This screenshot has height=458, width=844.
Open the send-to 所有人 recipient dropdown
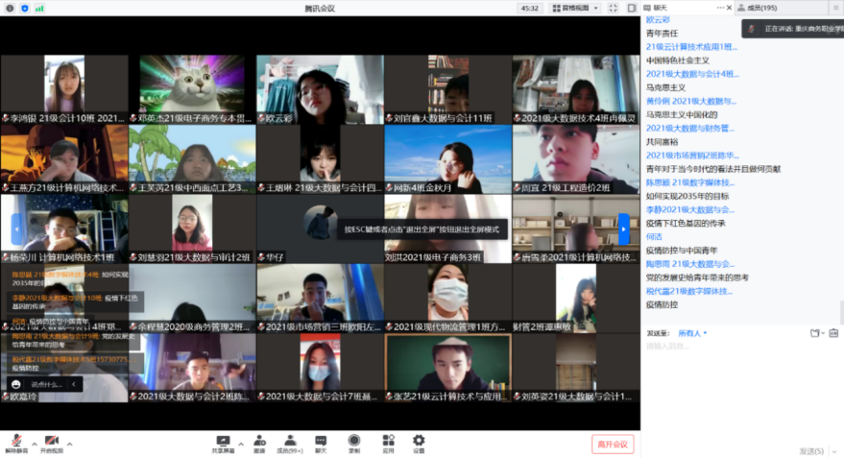tap(692, 333)
